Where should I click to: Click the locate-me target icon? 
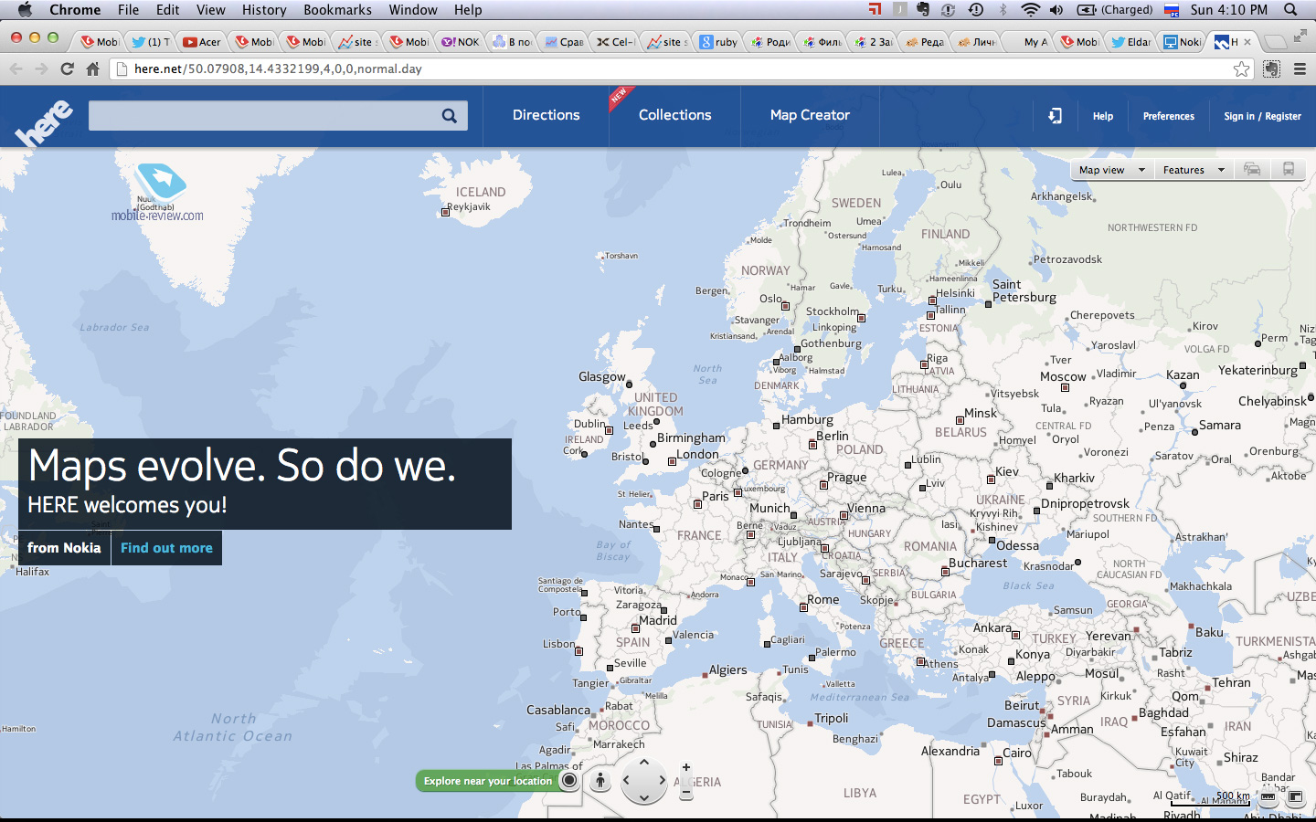pos(570,780)
